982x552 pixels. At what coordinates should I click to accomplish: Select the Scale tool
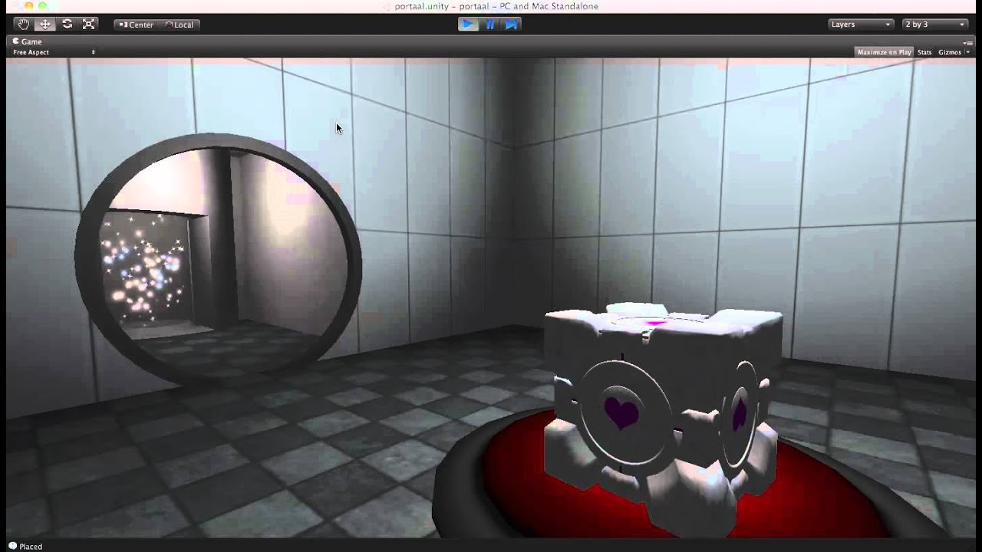[89, 24]
